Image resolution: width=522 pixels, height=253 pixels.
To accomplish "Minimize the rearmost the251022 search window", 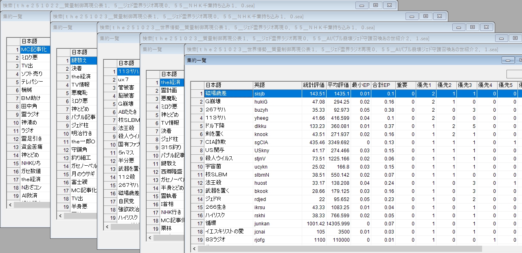I will (361, 5).
